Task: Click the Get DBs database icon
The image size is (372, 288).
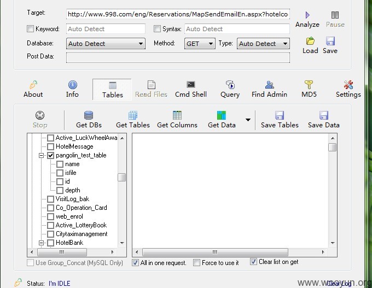Action: (x=89, y=115)
